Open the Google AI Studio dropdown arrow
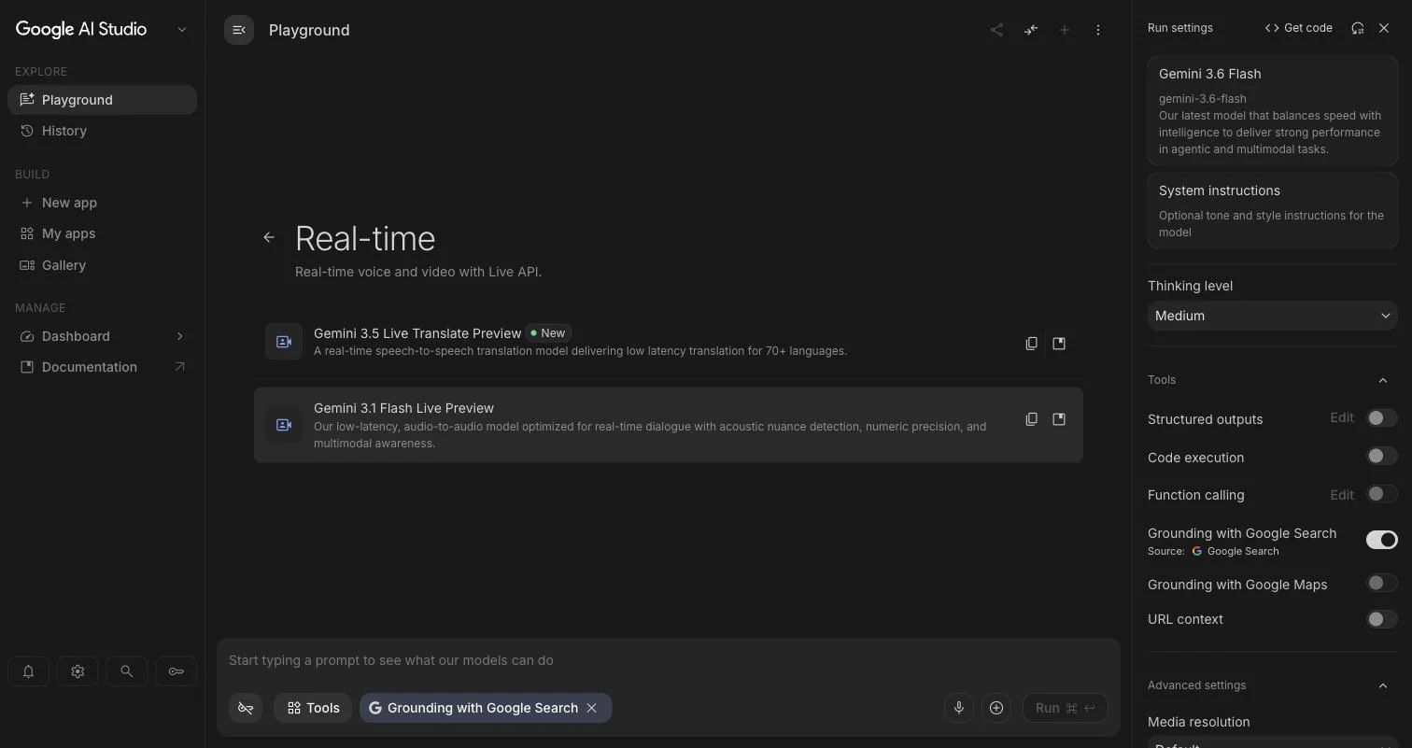 (x=182, y=29)
